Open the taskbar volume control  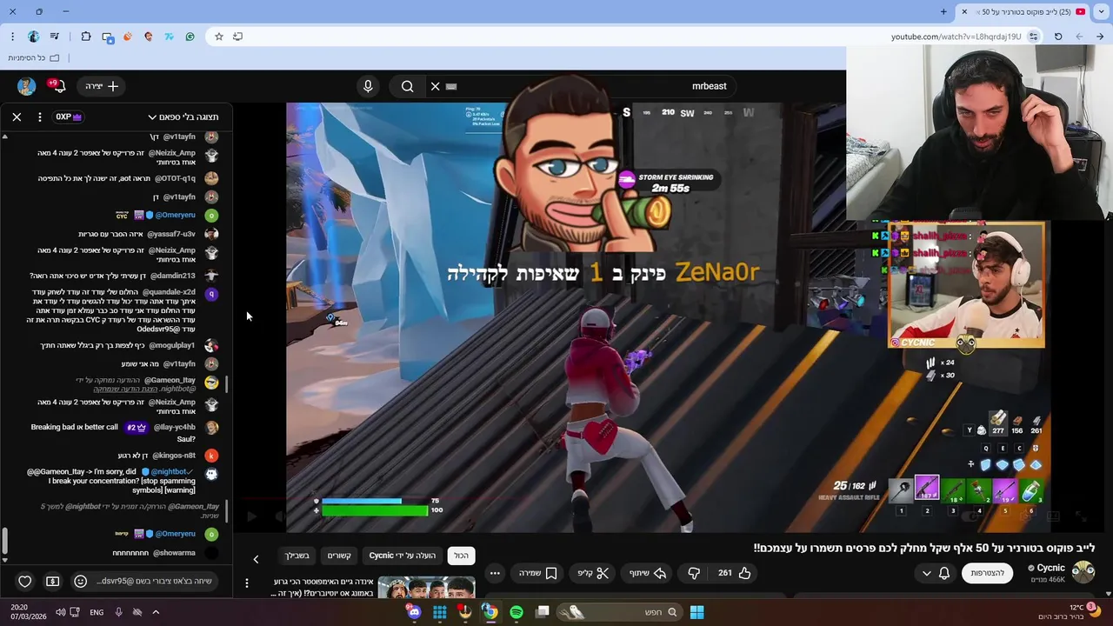[x=60, y=612]
